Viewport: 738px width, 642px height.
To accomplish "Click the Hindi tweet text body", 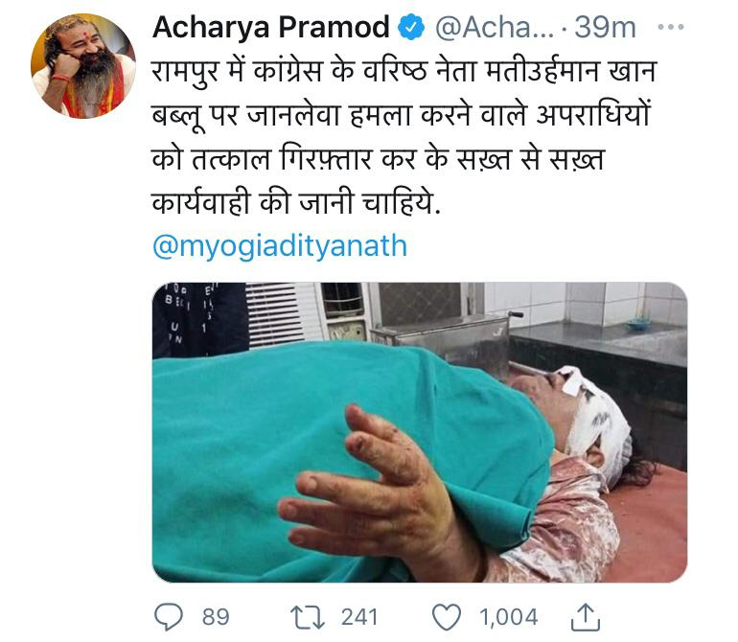I will [x=404, y=137].
